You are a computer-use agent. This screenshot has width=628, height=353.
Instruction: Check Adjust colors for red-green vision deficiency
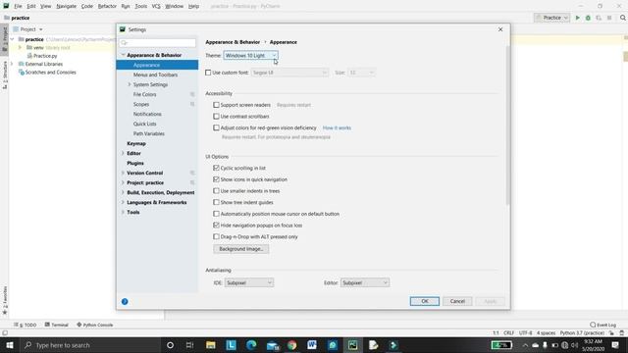tap(216, 127)
